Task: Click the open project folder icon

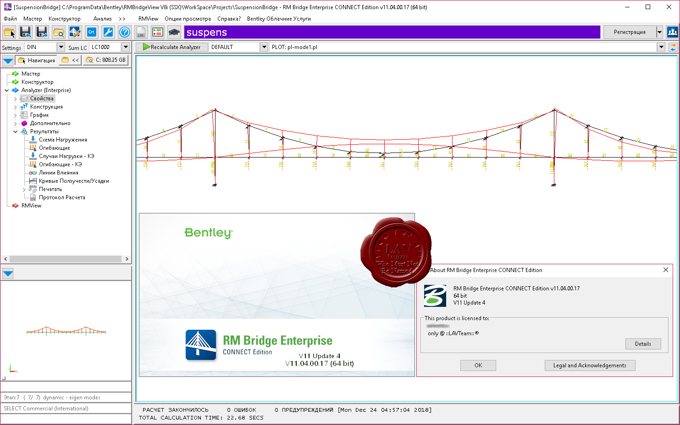Action: point(9,32)
